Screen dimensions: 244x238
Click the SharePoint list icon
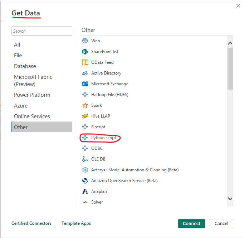(x=85, y=51)
